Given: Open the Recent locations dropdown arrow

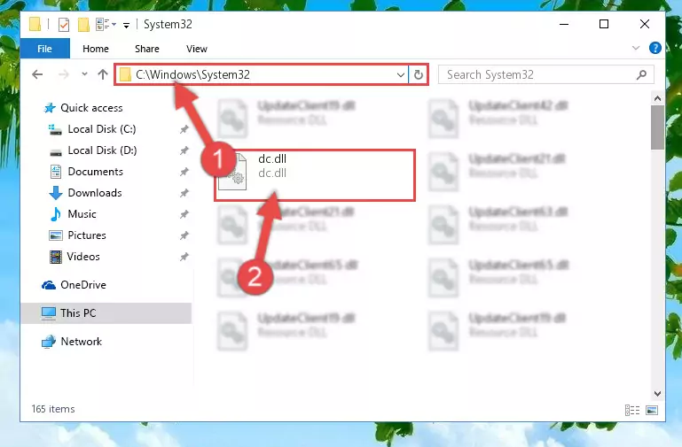Looking at the screenshot, I should click(84, 74).
